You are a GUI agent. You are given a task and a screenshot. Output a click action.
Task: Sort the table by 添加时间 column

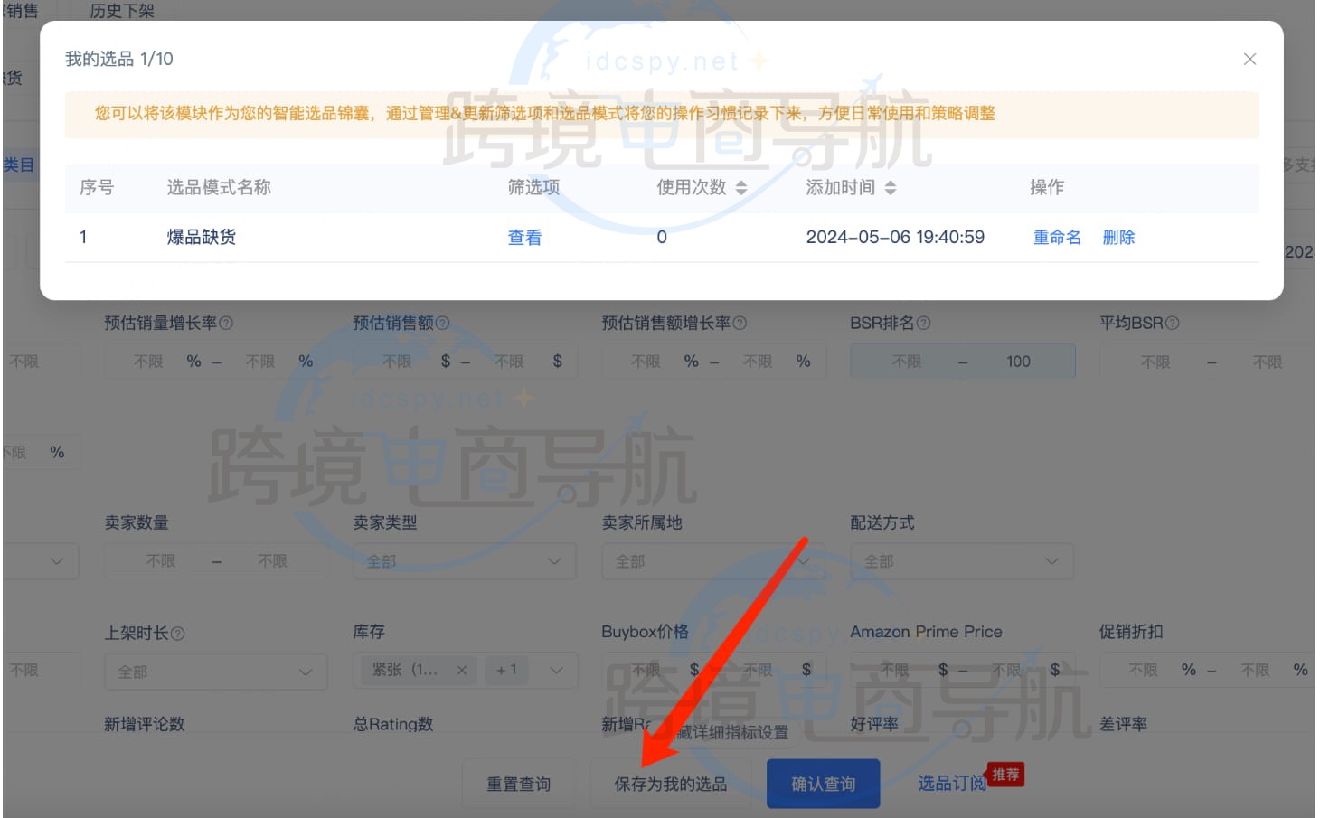(x=893, y=187)
